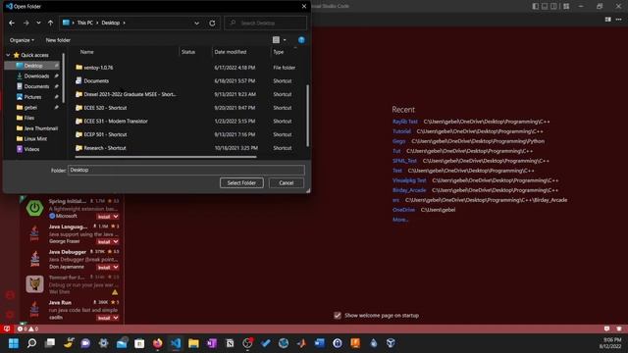This screenshot has height=353, width=628.
Task: Go back in Open Folder dialog
Action: click(12, 23)
